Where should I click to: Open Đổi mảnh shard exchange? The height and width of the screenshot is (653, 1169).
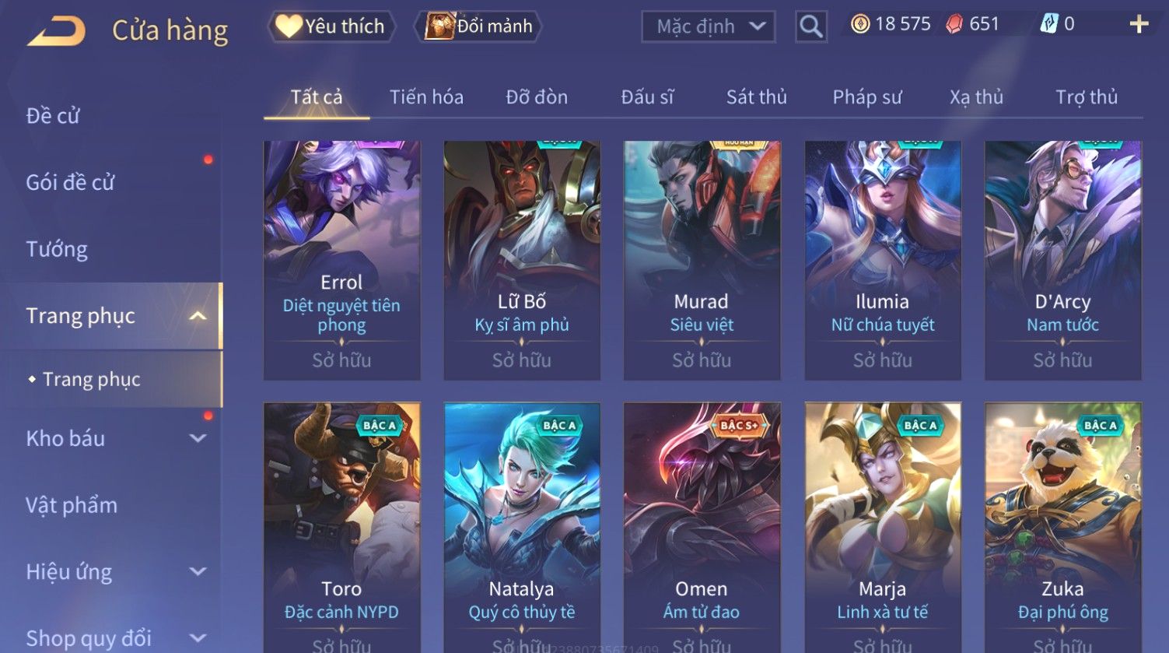479,26
